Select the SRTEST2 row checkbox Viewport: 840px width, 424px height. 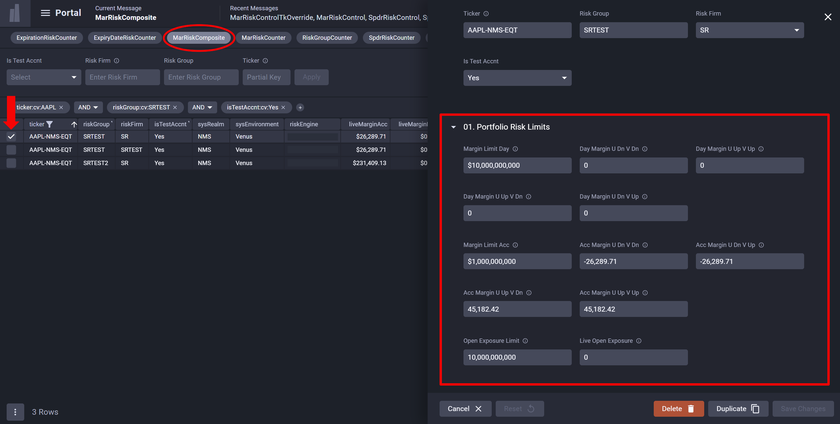tap(11, 163)
